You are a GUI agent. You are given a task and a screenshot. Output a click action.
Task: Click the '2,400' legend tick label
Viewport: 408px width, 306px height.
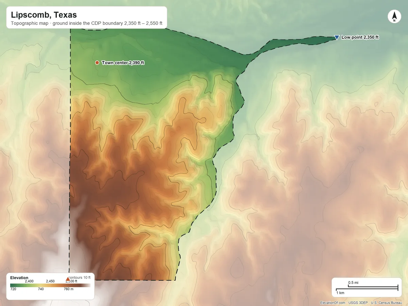tap(29, 281)
